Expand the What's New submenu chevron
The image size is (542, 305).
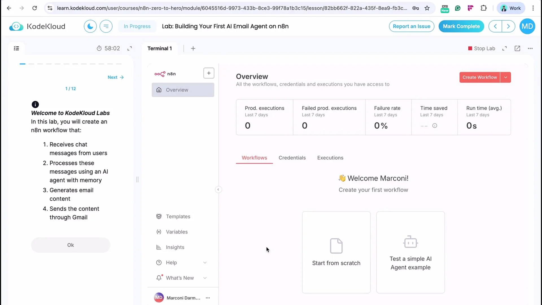[205, 278]
